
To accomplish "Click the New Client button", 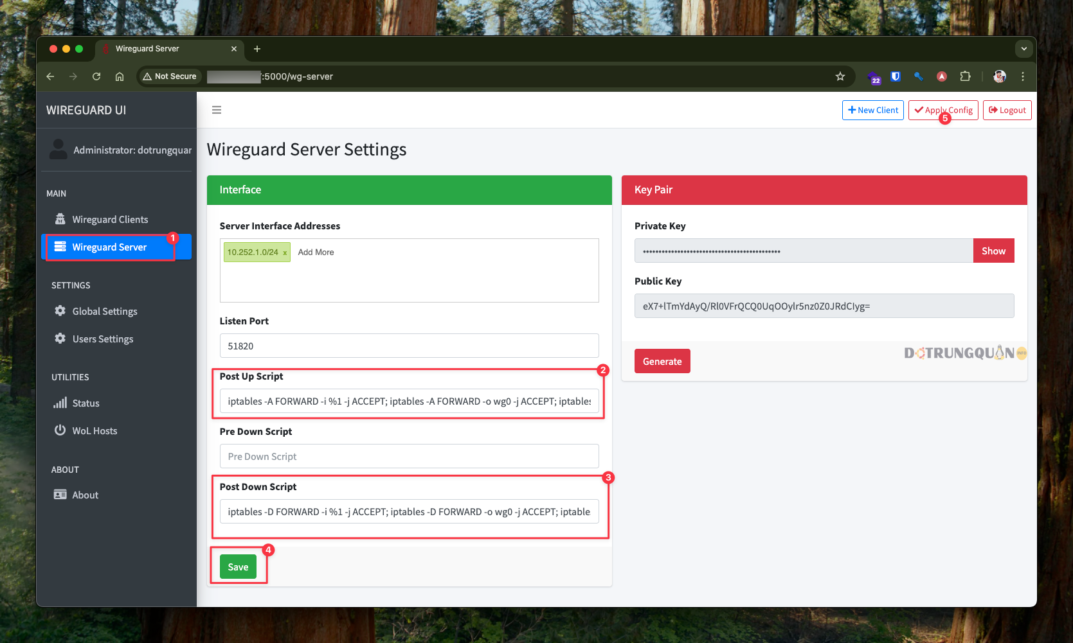I will 873,110.
